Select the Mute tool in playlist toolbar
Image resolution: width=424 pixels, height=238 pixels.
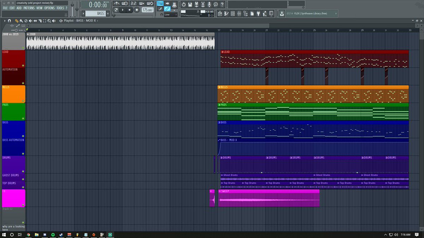[30, 21]
